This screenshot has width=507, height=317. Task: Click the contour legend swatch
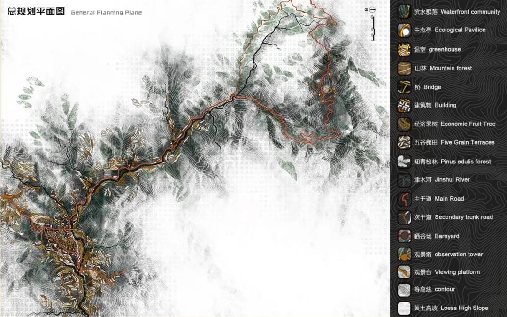point(404,290)
